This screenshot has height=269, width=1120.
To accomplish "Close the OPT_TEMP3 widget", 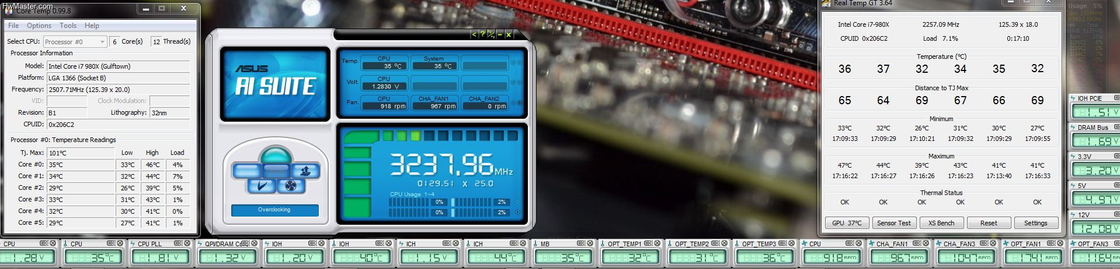I will pos(791,243).
